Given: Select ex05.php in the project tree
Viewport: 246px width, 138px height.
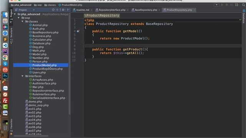Looking at the screenshot, I should (x=35, y=123).
